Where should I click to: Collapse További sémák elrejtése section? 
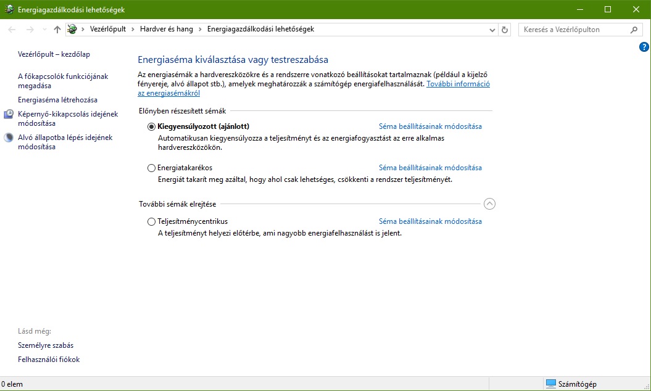[x=489, y=204]
